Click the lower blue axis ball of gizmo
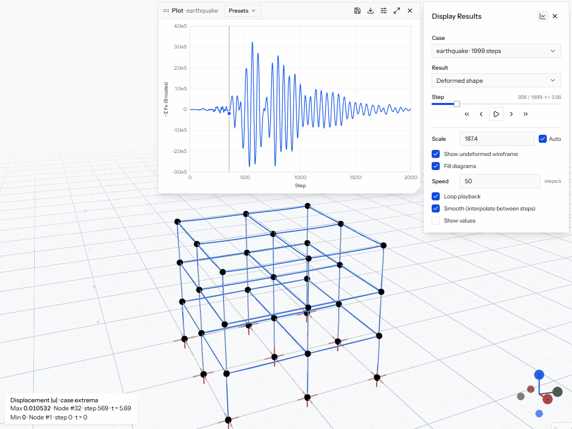 (539, 413)
